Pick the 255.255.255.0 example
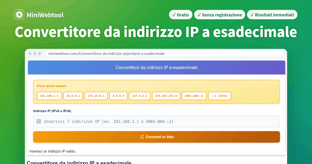The height and width of the screenshot is (164, 312). point(166,96)
